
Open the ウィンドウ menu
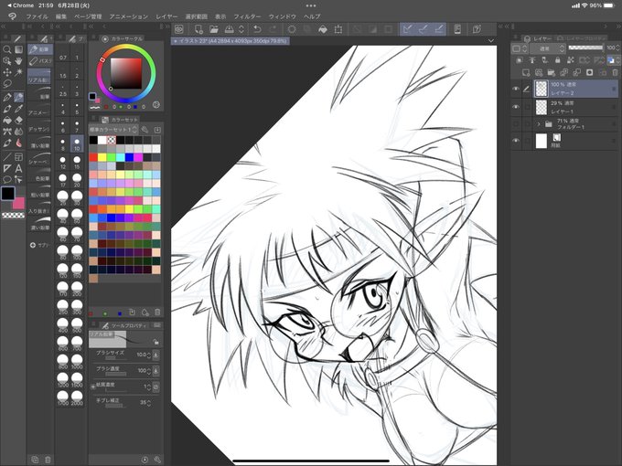point(283,16)
